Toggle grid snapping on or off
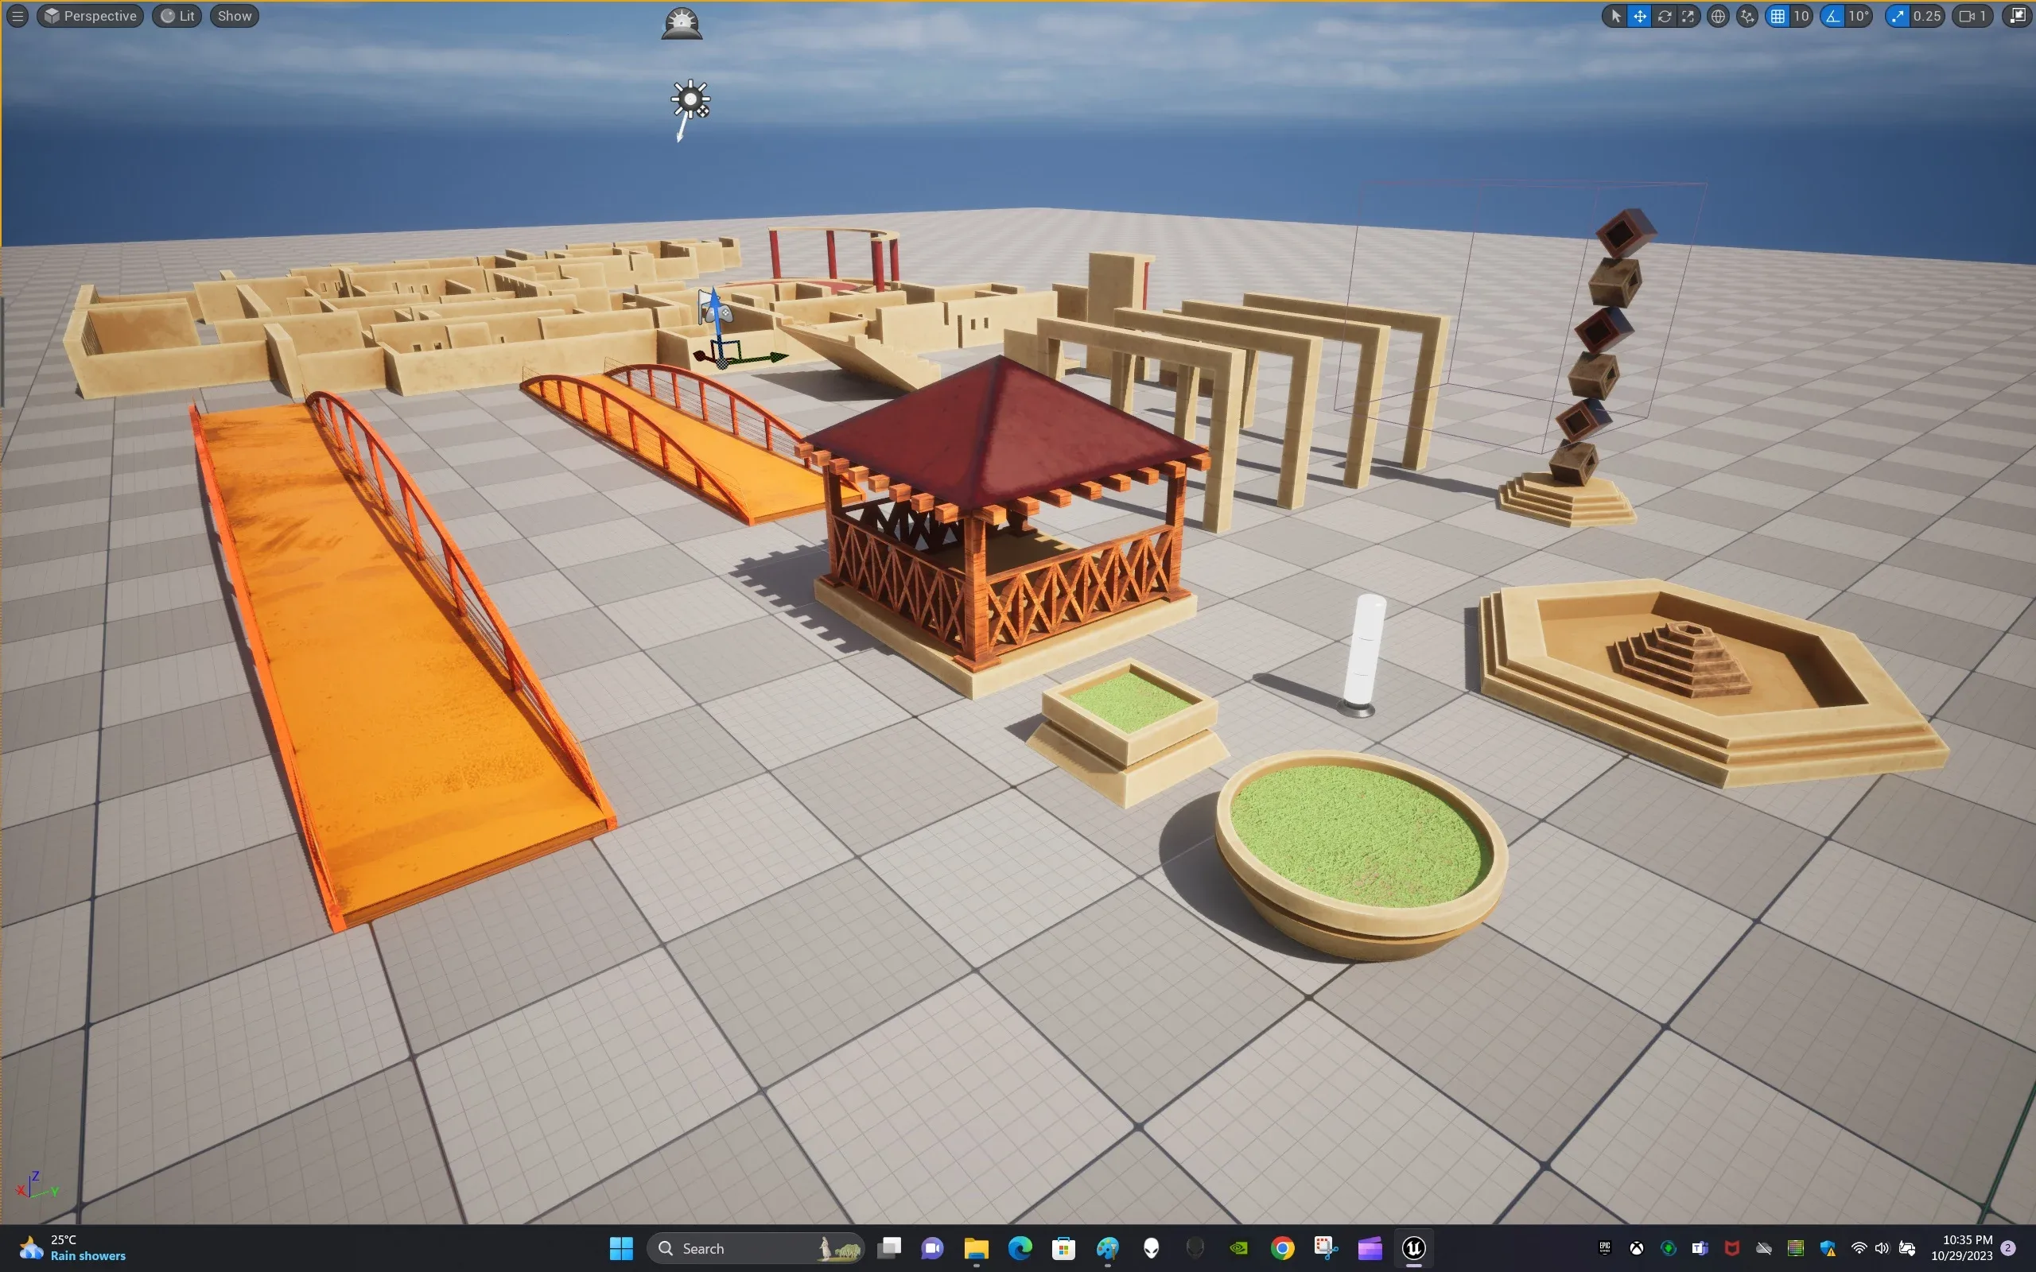This screenshot has width=2036, height=1272. [1778, 16]
